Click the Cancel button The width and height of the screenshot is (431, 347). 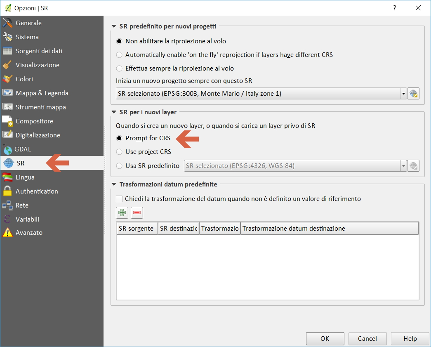[367, 339]
